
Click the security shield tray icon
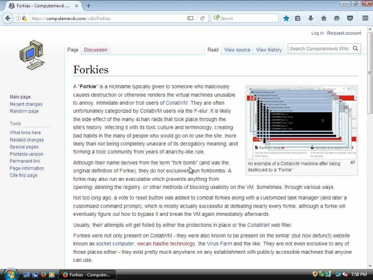[315, 274]
